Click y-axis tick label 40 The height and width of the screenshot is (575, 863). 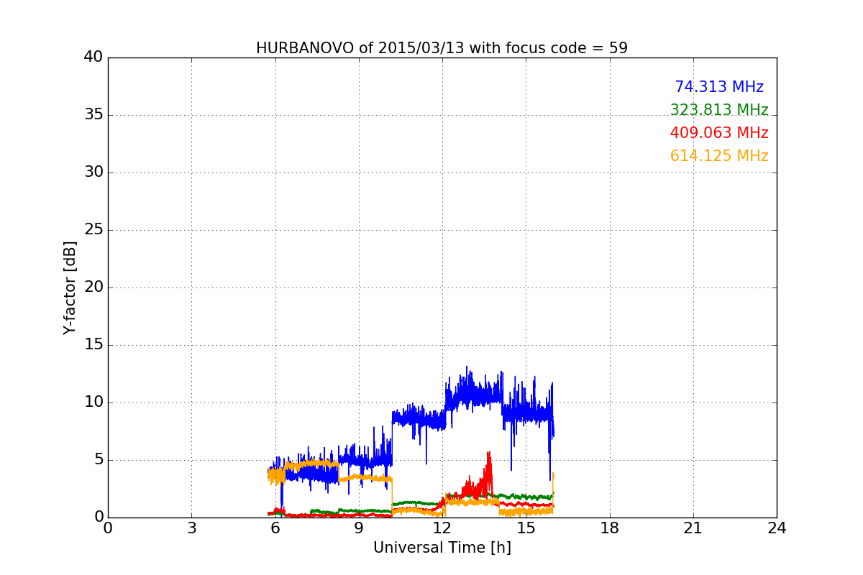click(x=93, y=57)
